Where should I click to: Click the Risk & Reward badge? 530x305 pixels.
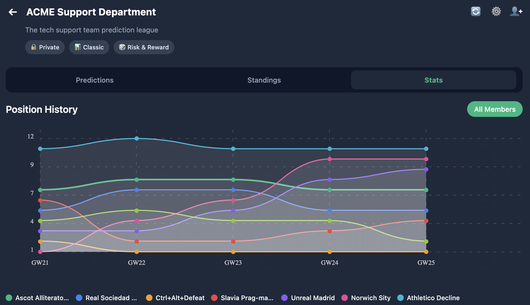pos(144,47)
